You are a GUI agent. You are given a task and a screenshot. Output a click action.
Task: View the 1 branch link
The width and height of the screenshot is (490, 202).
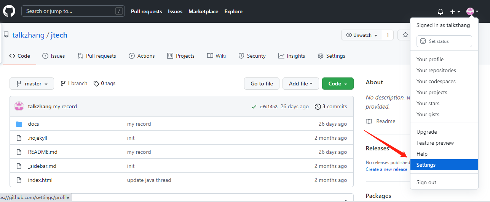pos(74,84)
